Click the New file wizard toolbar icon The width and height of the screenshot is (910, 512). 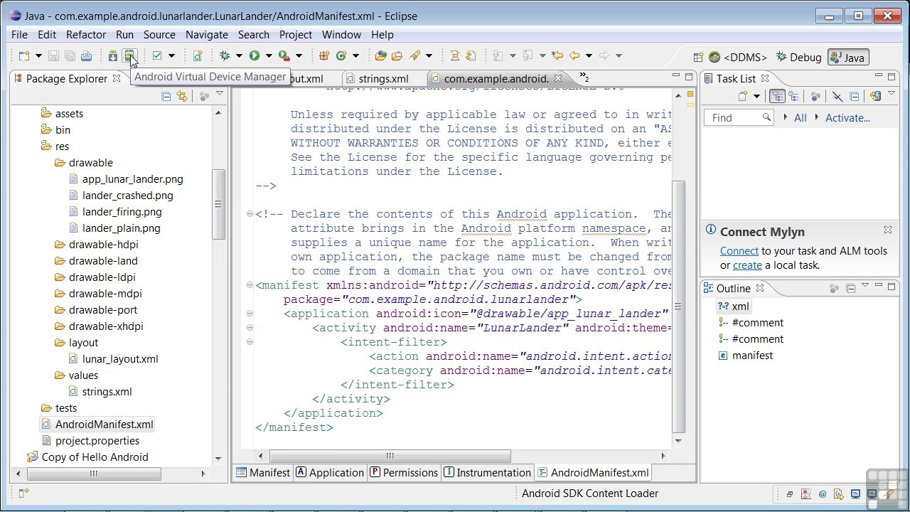pos(24,55)
